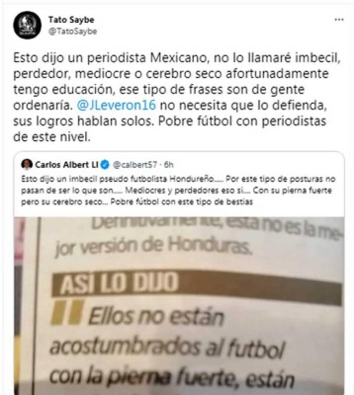
Task: Open the quoted tweet's 6h timestamp
Action: pos(169,165)
